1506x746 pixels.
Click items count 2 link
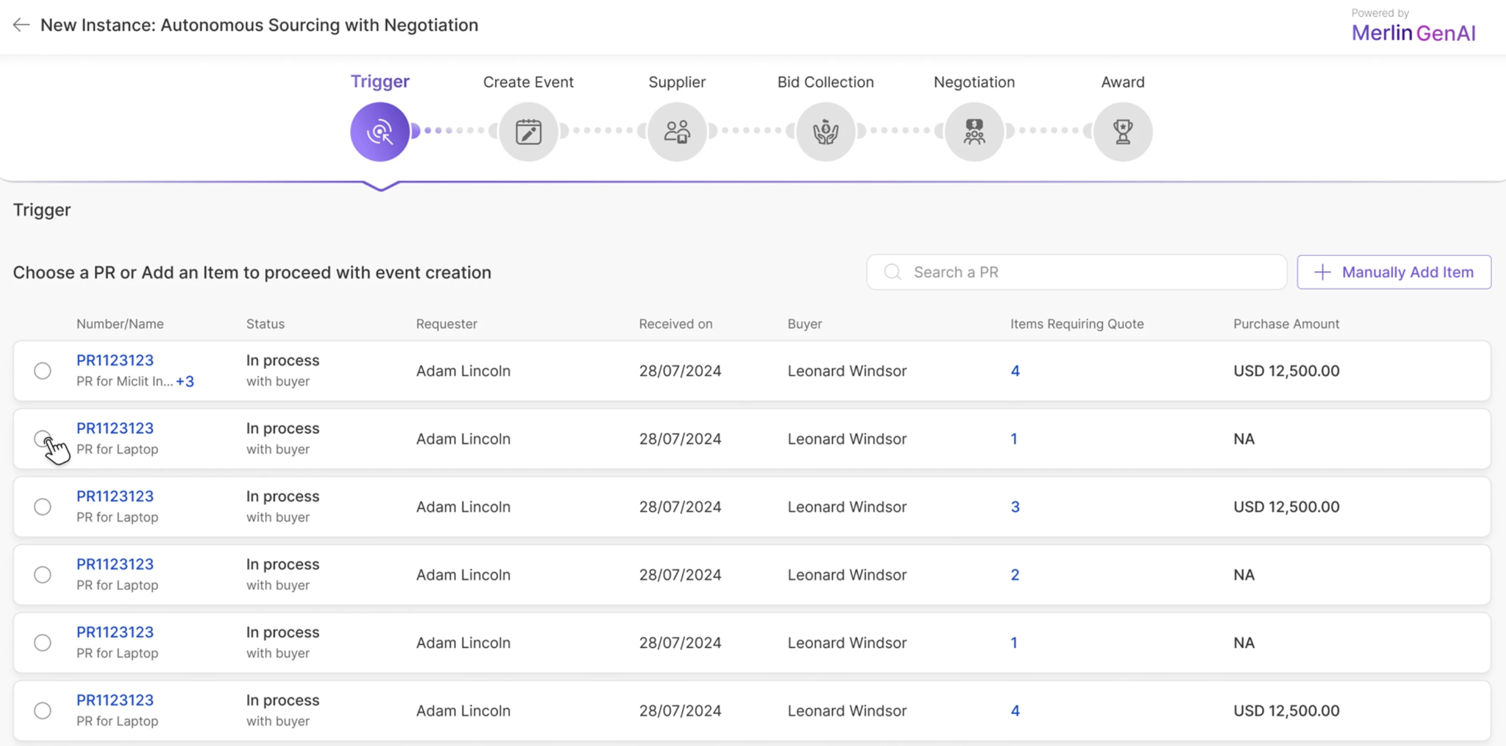[1015, 575]
